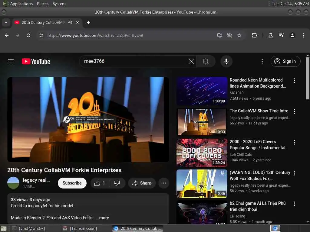Open YouTube settings three-dot menu

(262, 61)
